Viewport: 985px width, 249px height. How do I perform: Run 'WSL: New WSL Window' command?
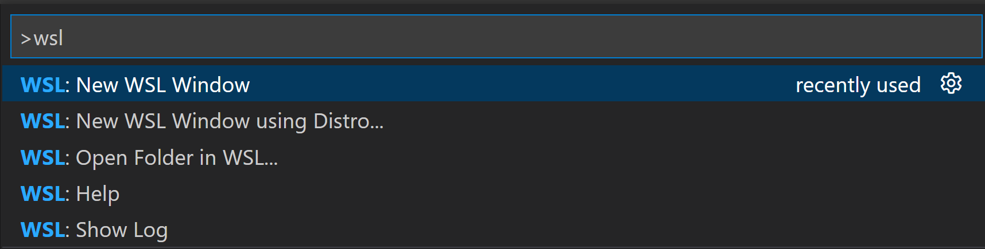point(163,85)
